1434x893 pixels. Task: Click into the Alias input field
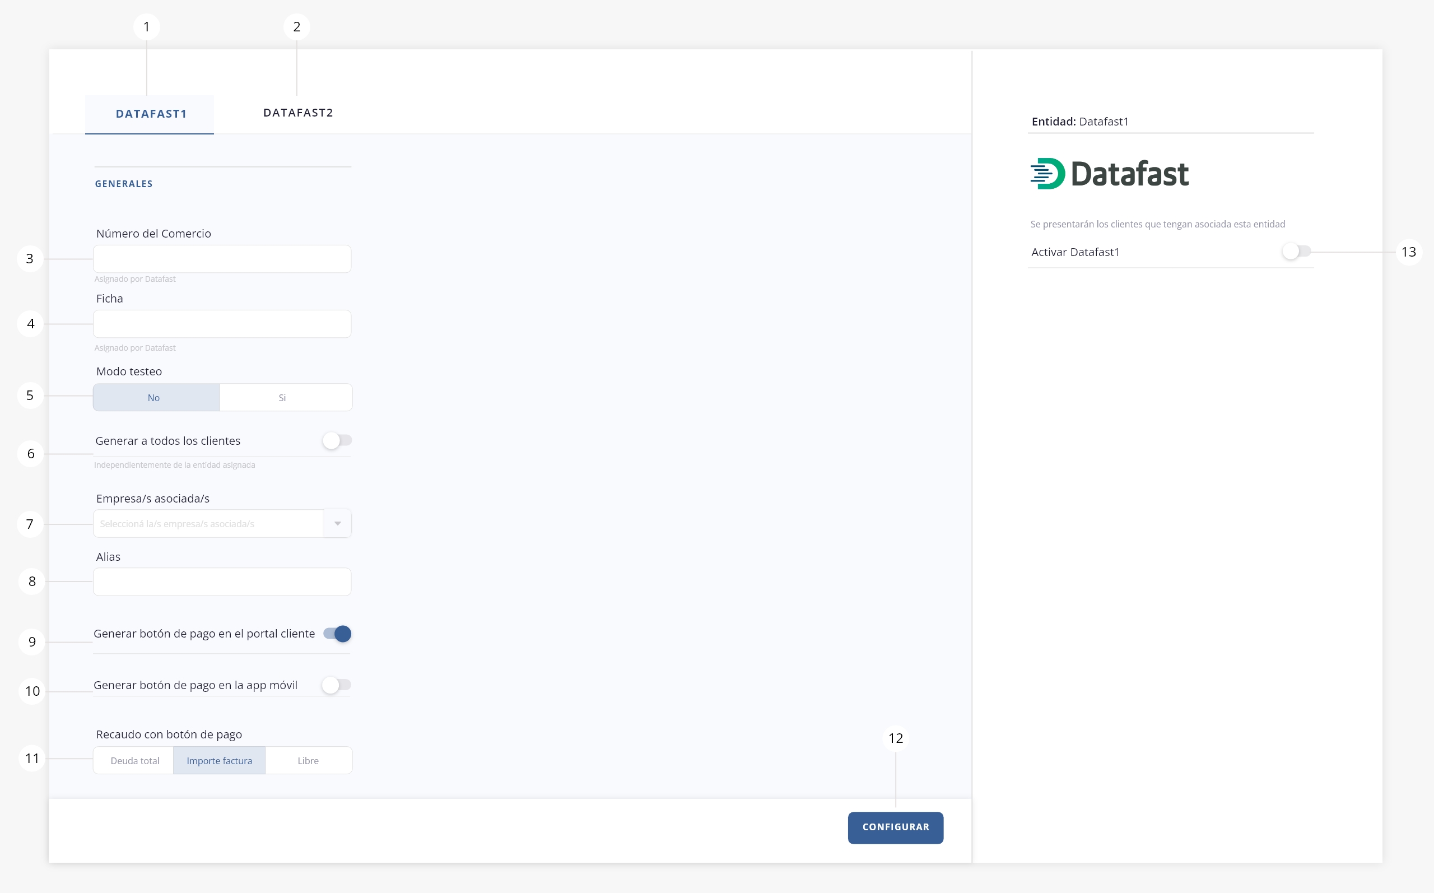[222, 582]
